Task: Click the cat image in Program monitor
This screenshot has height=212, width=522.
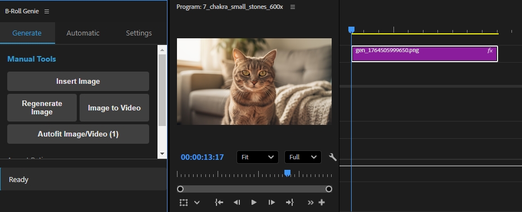Action: tap(254, 81)
